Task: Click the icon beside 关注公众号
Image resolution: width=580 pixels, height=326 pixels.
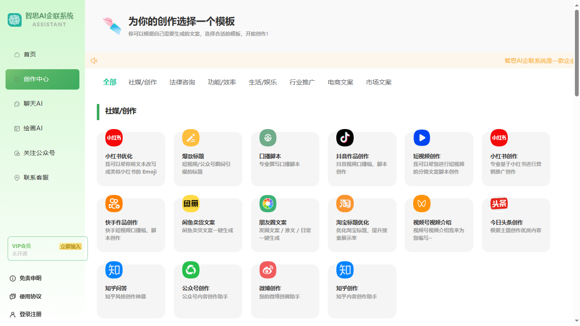Action: (17, 153)
